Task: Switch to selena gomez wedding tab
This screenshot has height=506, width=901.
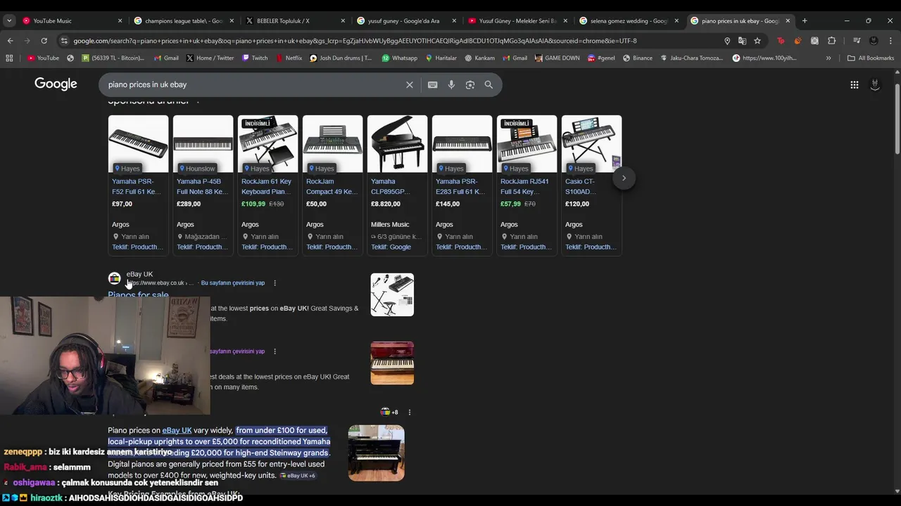Action: pyautogui.click(x=629, y=20)
